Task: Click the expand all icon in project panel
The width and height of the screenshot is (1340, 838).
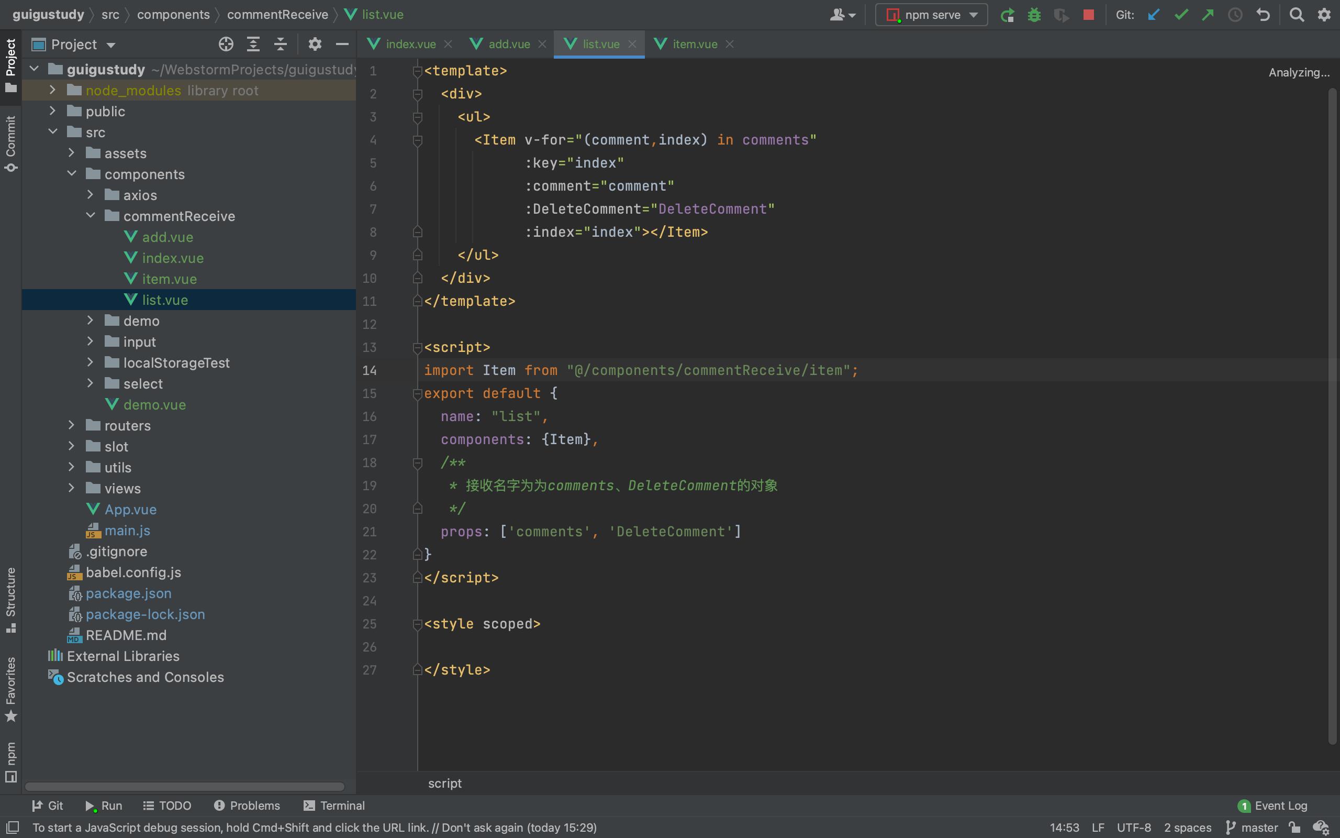Action: (253, 45)
